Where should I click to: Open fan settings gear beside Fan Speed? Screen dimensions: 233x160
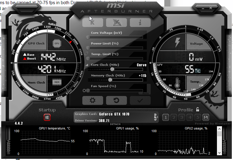point(84,91)
